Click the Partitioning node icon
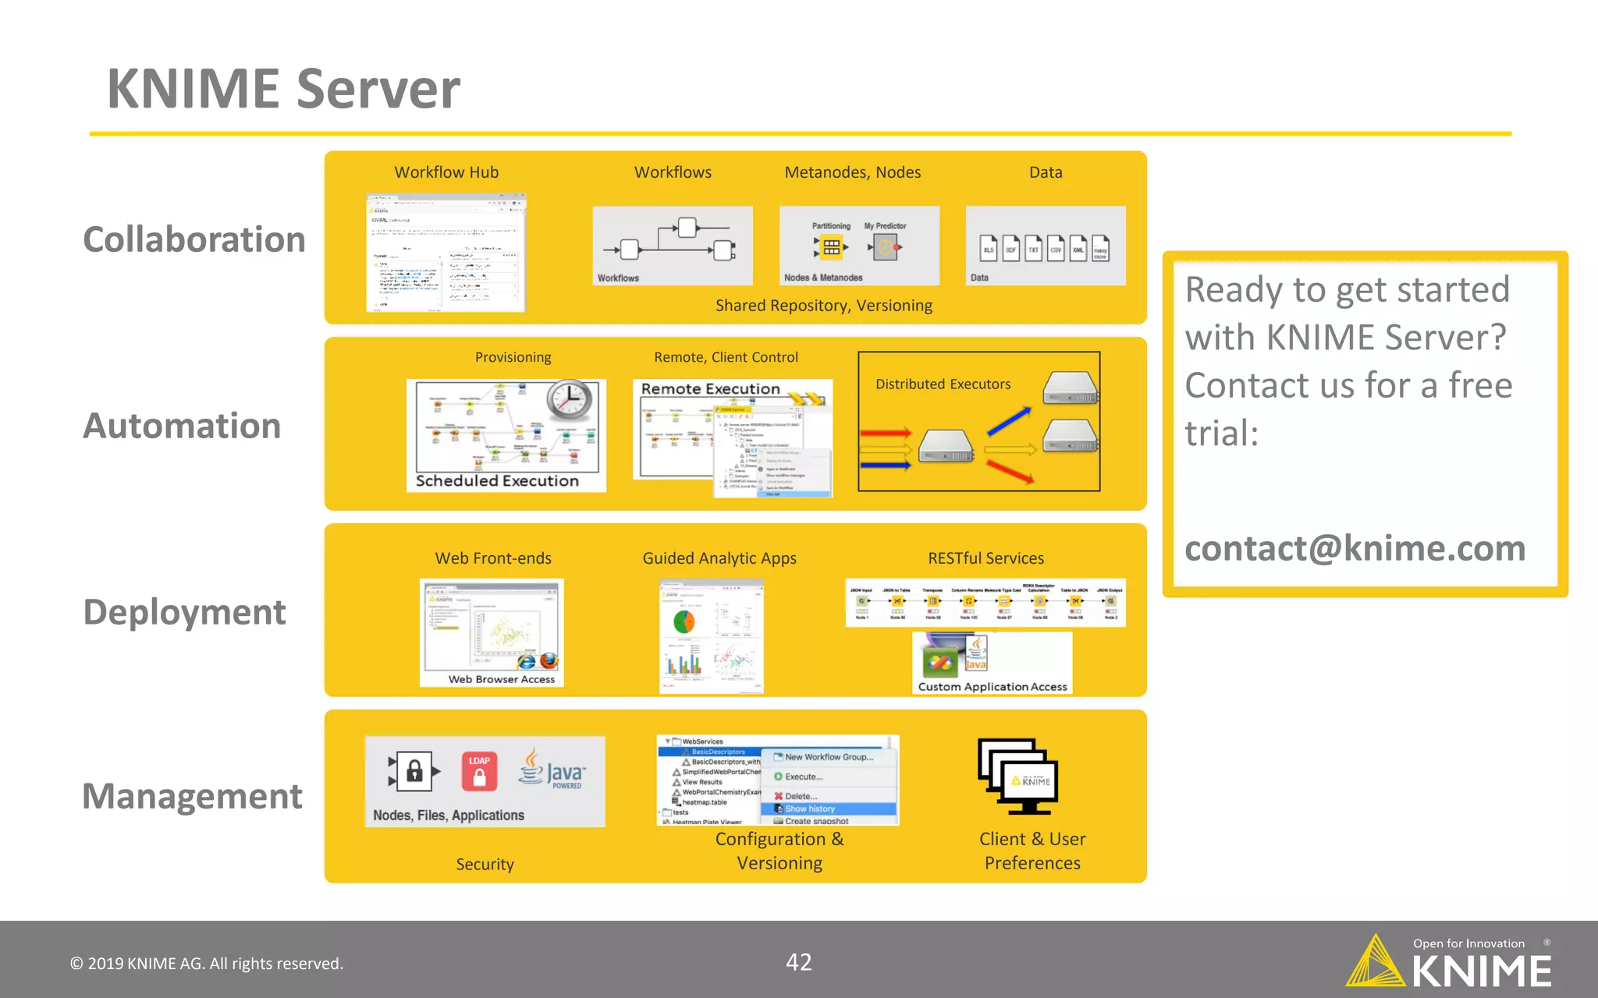The width and height of the screenshot is (1598, 998). coord(831,247)
